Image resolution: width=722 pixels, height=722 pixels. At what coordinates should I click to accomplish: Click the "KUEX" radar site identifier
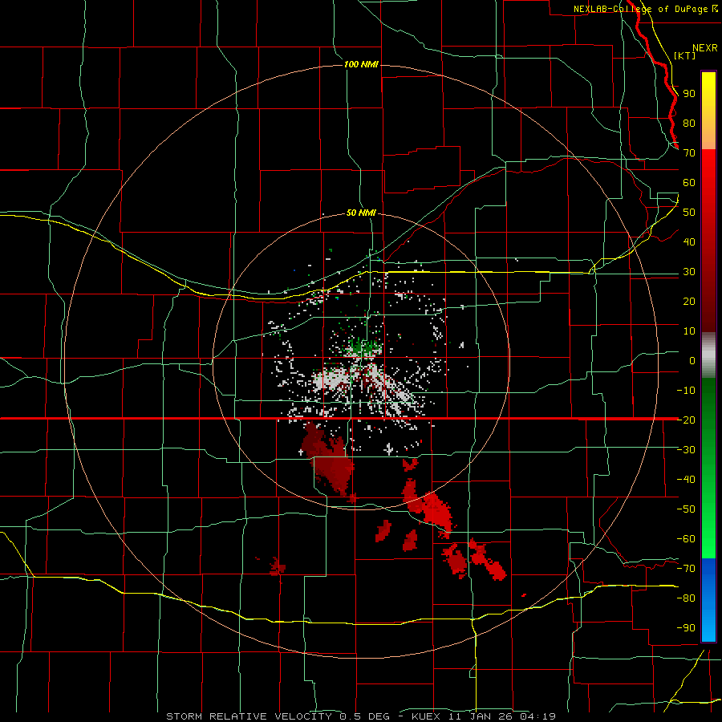(x=426, y=716)
